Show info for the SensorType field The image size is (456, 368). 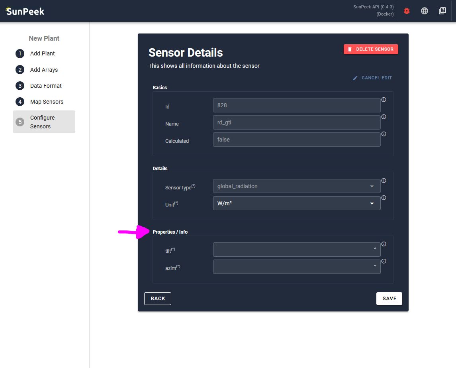tap(384, 181)
